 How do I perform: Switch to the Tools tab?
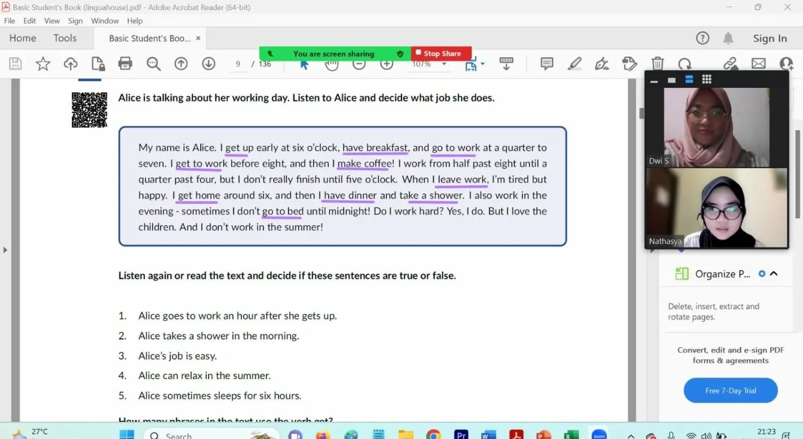coord(65,38)
